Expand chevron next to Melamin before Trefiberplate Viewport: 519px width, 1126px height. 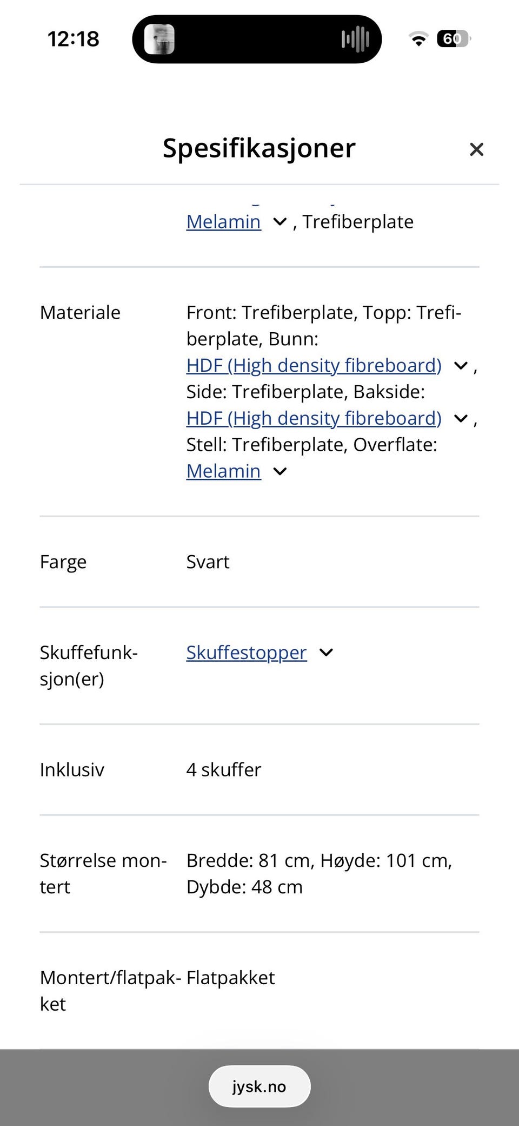[280, 222]
